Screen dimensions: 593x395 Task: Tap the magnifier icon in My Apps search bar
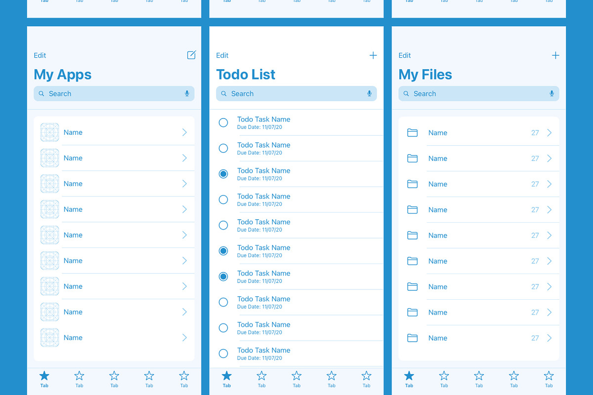point(42,93)
